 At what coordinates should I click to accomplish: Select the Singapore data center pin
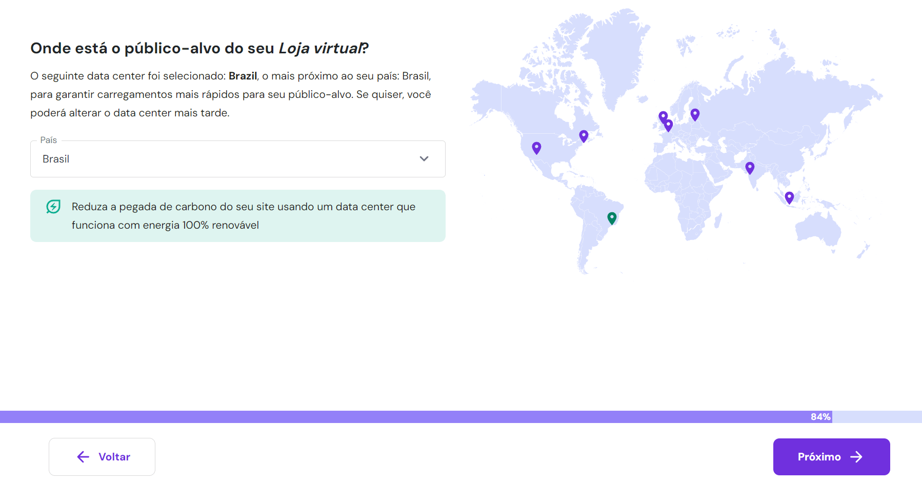789,196
